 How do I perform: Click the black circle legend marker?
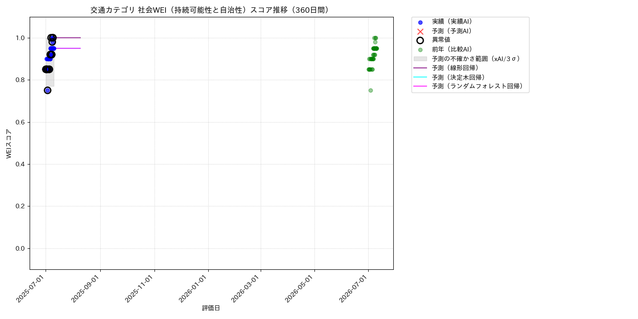[420, 41]
